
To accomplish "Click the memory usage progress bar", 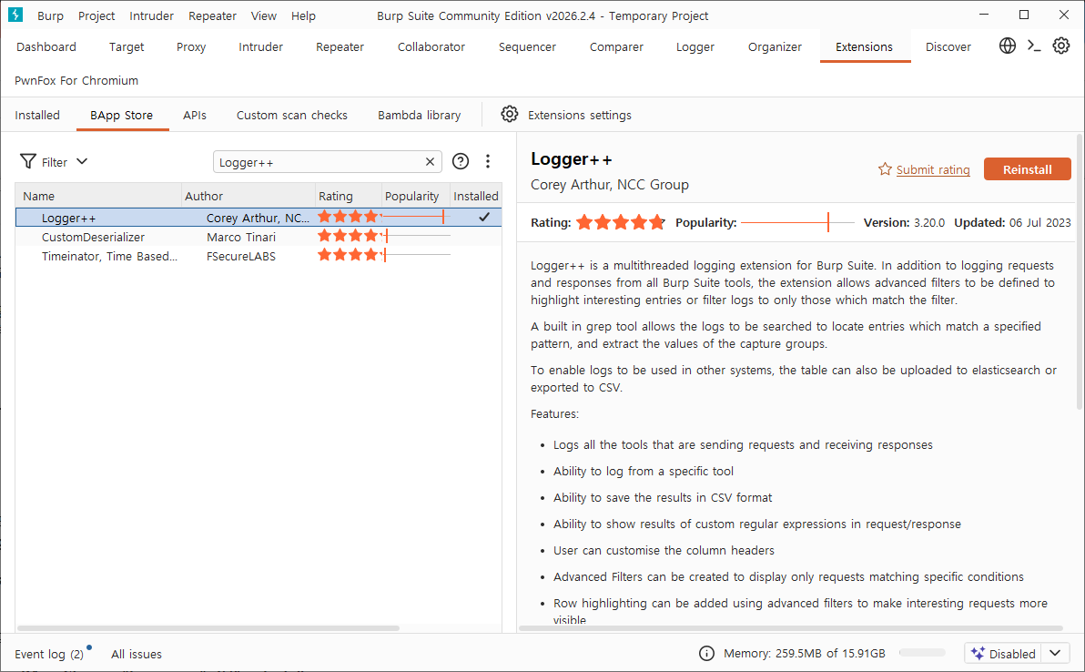I will pyautogui.click(x=922, y=653).
